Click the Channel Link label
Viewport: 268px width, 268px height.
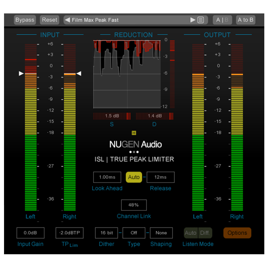pos(134,216)
